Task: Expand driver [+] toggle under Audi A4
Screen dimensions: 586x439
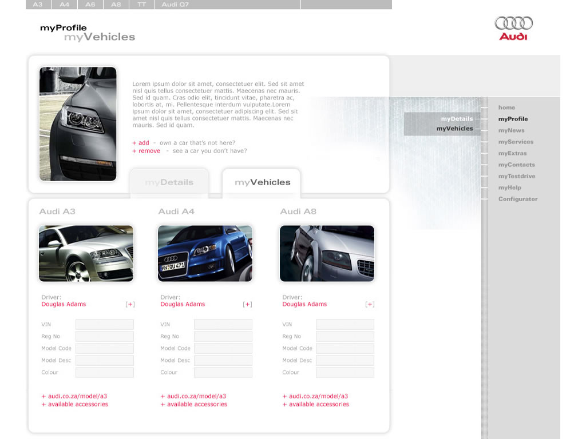Action: point(247,305)
